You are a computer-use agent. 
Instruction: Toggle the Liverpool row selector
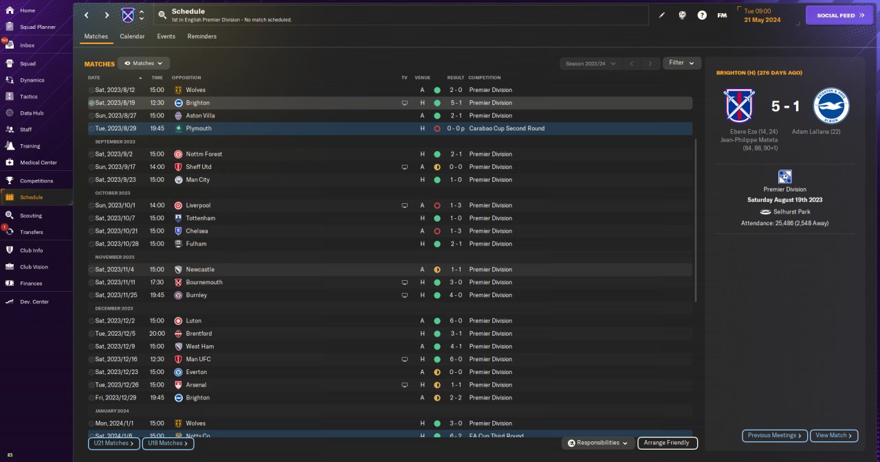coord(91,205)
